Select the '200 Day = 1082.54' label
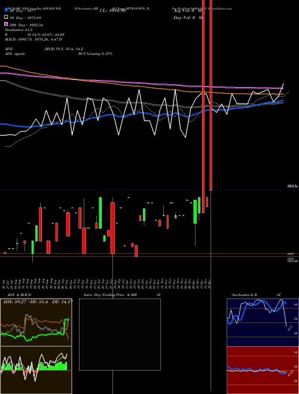The height and width of the screenshot is (394, 299). click(27, 25)
